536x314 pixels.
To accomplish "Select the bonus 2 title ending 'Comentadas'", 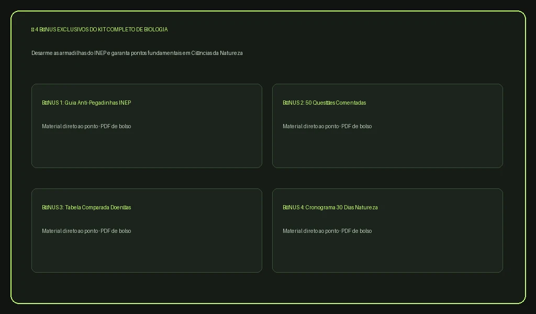I will [x=325, y=103].
